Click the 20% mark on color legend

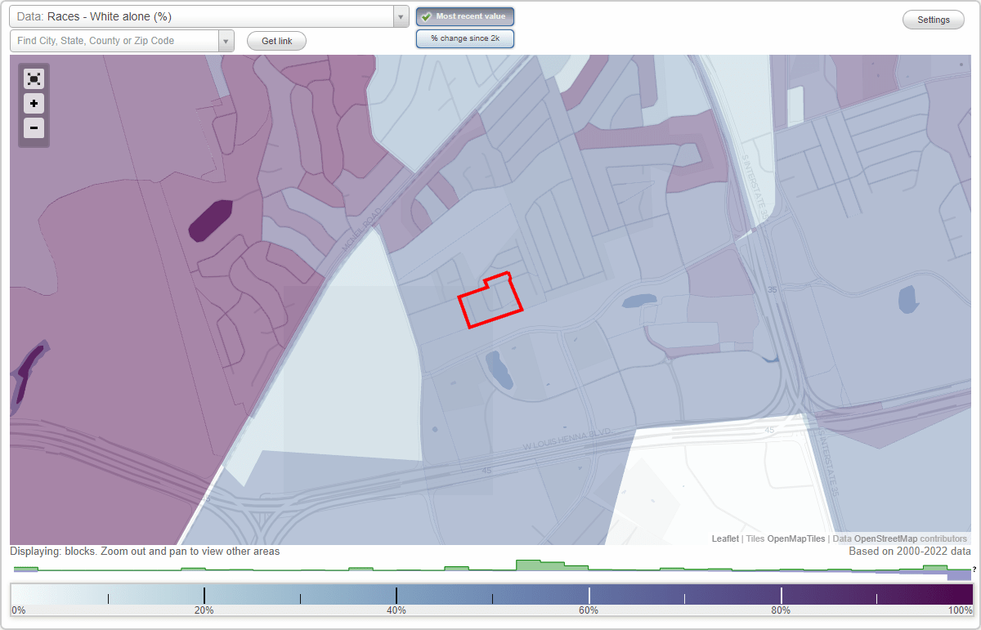click(x=204, y=596)
